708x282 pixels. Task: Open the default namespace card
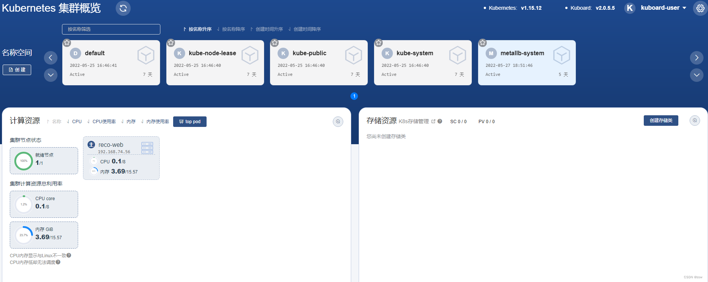pyautogui.click(x=111, y=63)
